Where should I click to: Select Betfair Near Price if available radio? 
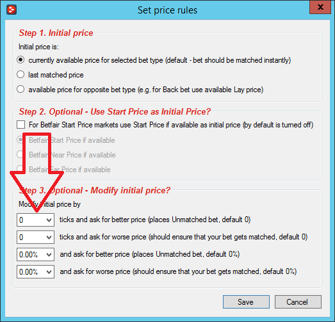[x=20, y=154]
